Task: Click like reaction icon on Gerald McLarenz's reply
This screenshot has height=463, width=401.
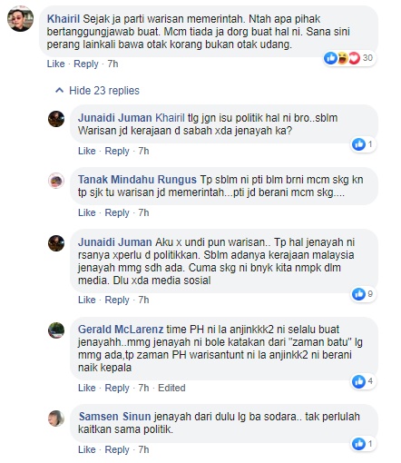Action: [359, 381]
